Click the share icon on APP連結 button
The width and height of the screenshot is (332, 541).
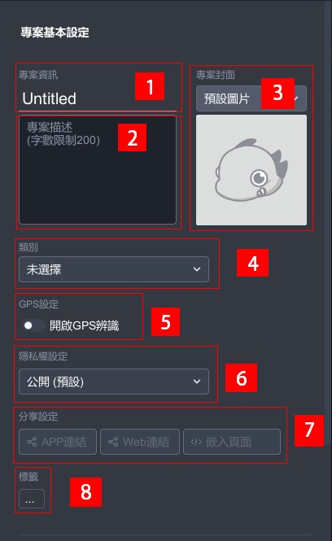pyautogui.click(x=32, y=442)
